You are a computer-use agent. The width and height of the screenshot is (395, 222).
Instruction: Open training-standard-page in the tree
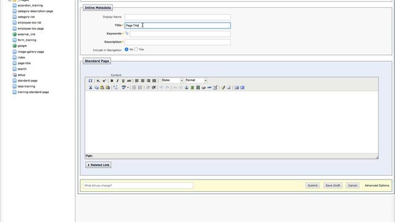[x=33, y=92]
